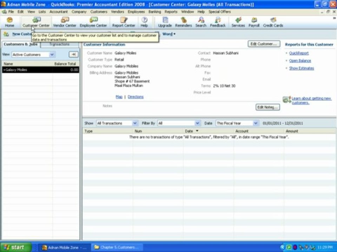Open the Feedback toolbar icon

[x=218, y=22]
